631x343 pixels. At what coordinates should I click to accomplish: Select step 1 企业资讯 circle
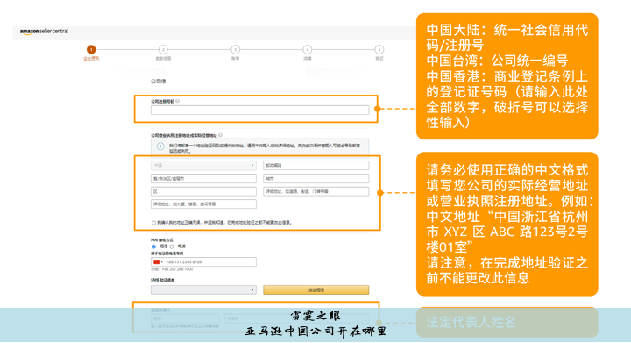coord(91,49)
